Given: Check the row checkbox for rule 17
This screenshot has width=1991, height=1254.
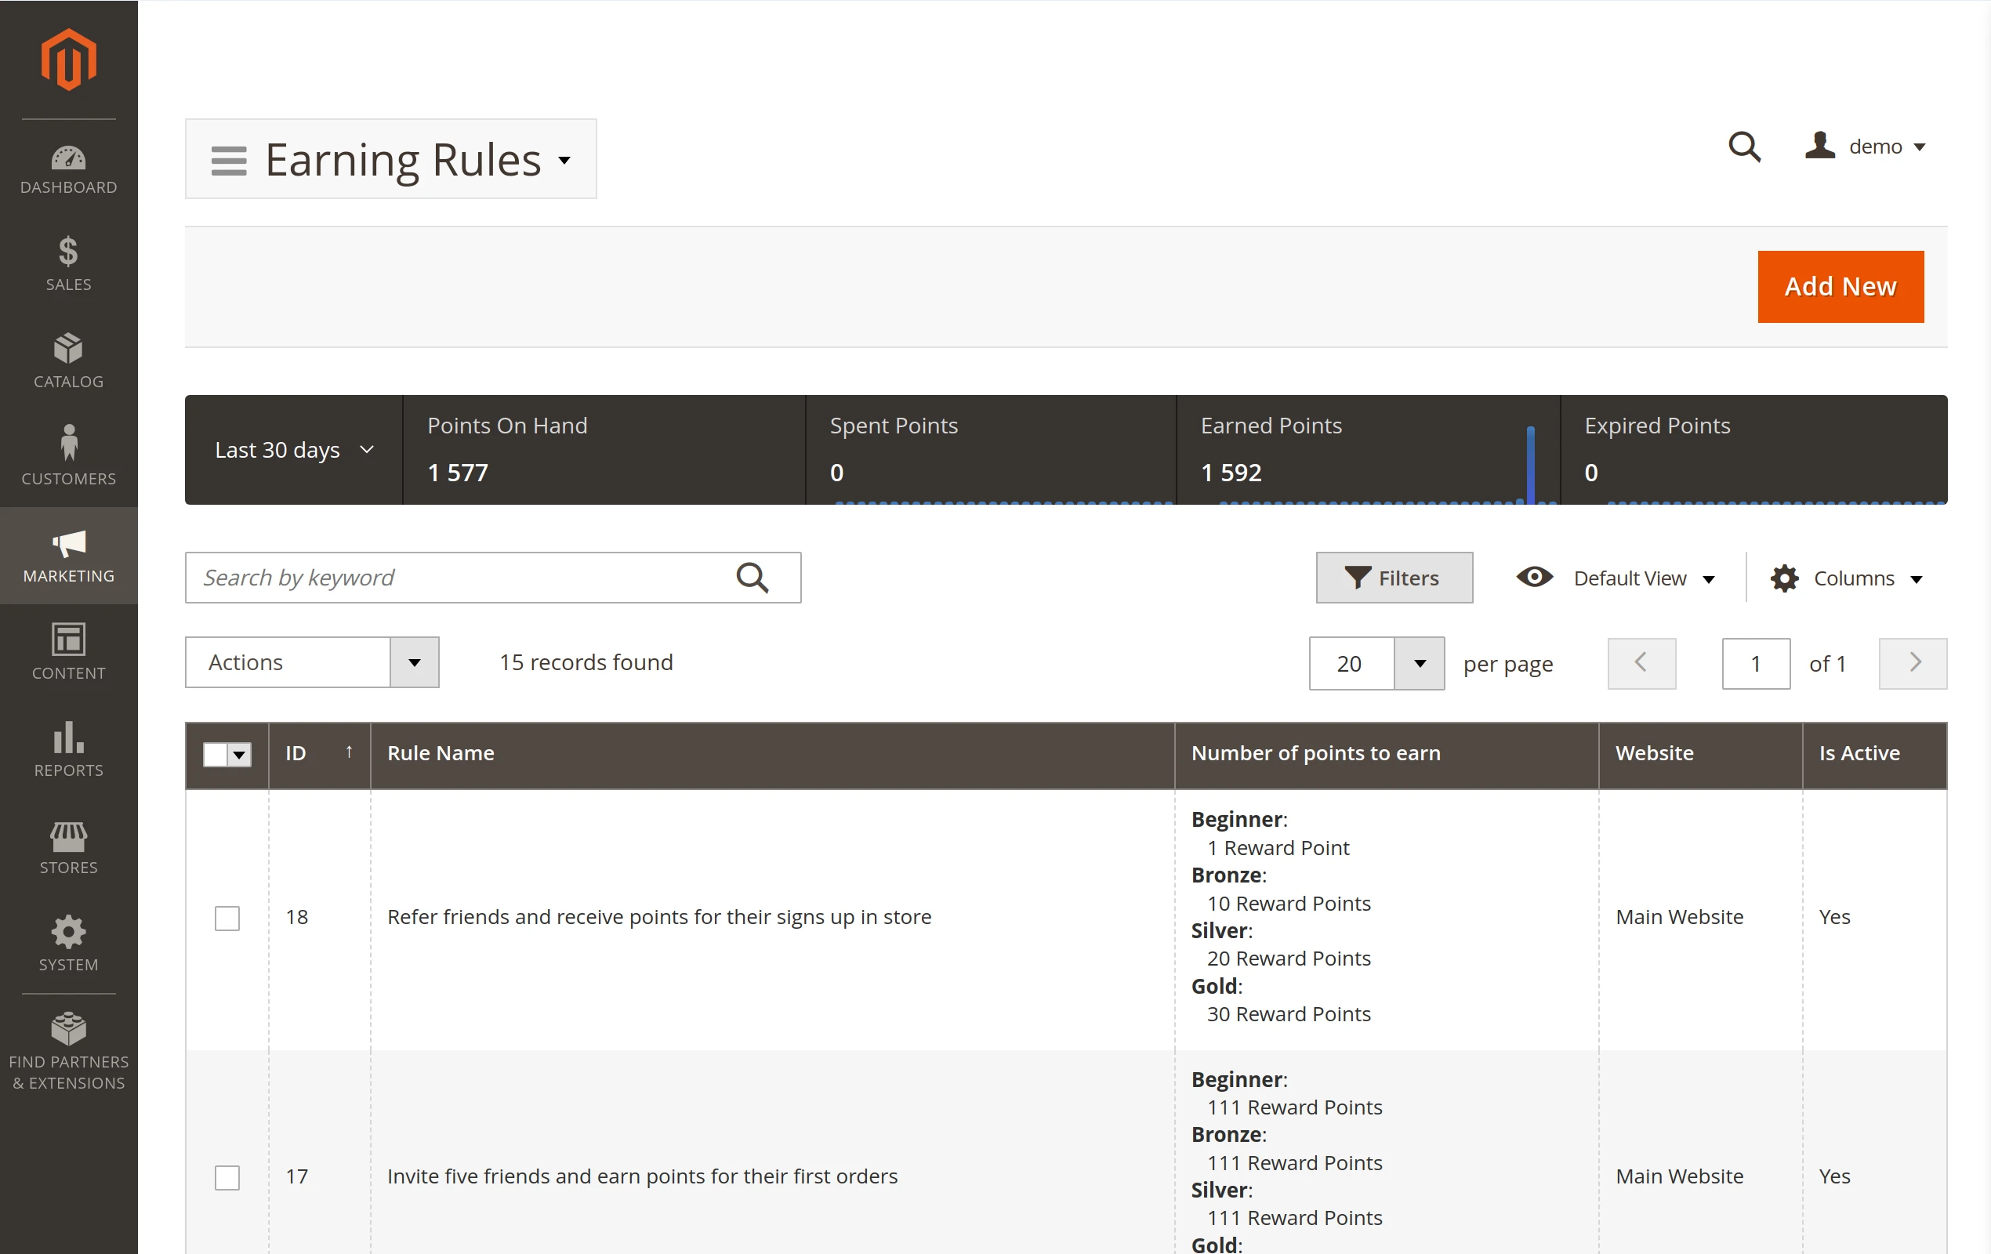Looking at the screenshot, I should point(227,1178).
